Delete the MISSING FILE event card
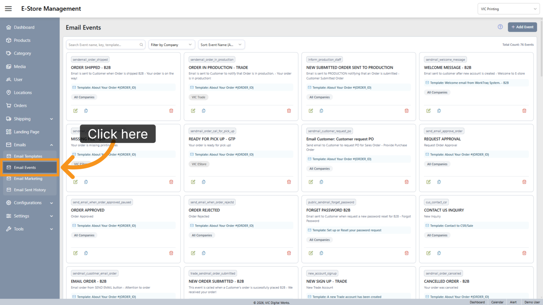543x305 pixels. [x=171, y=182]
